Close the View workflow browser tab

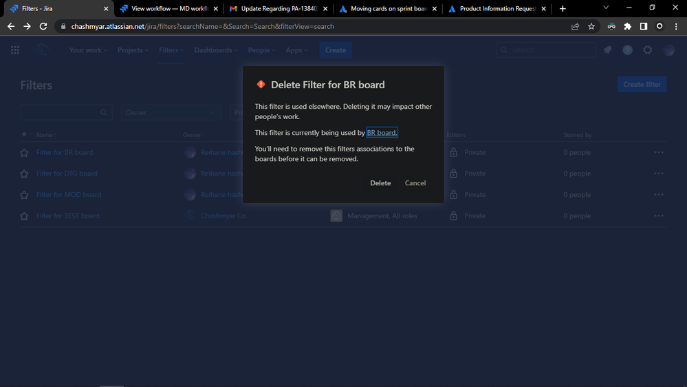[215, 8]
